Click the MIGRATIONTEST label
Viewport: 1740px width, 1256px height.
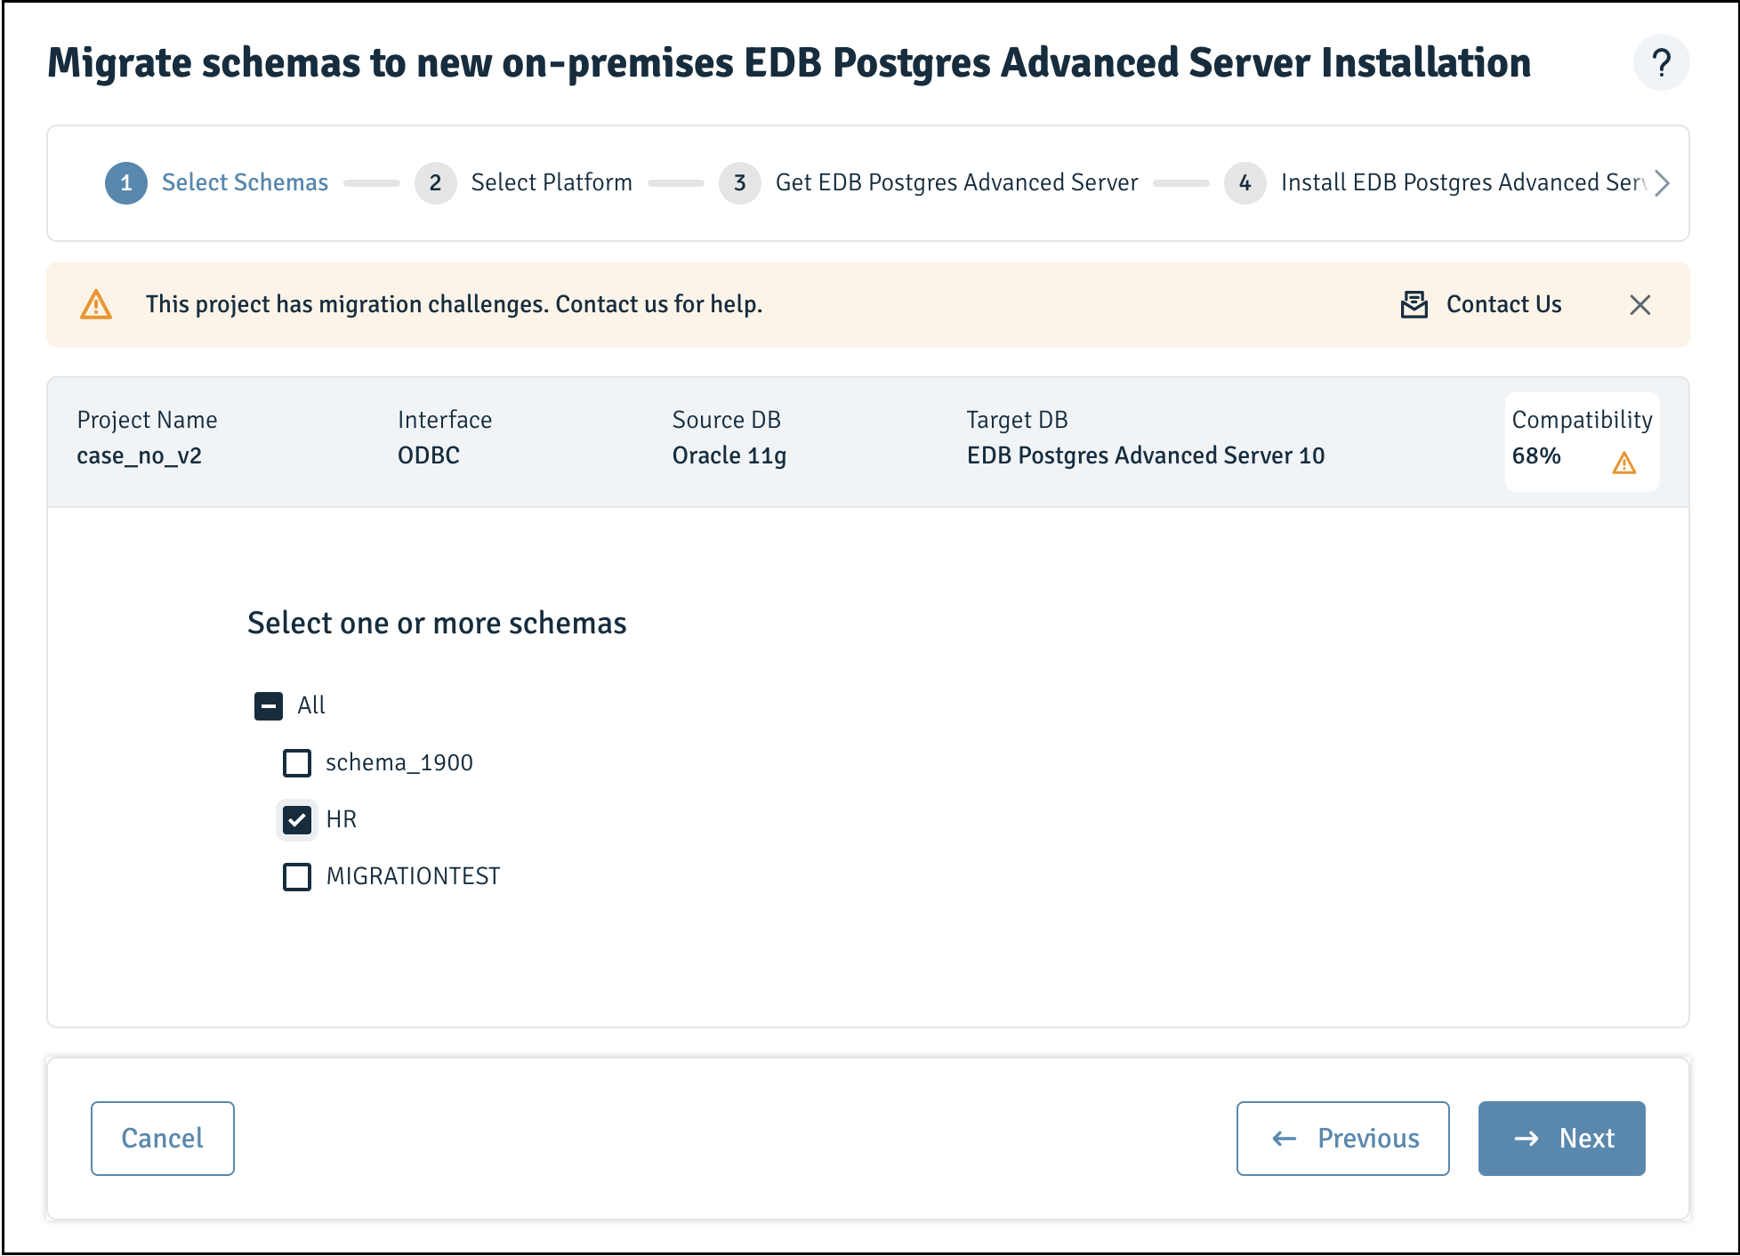pyautogui.click(x=414, y=876)
